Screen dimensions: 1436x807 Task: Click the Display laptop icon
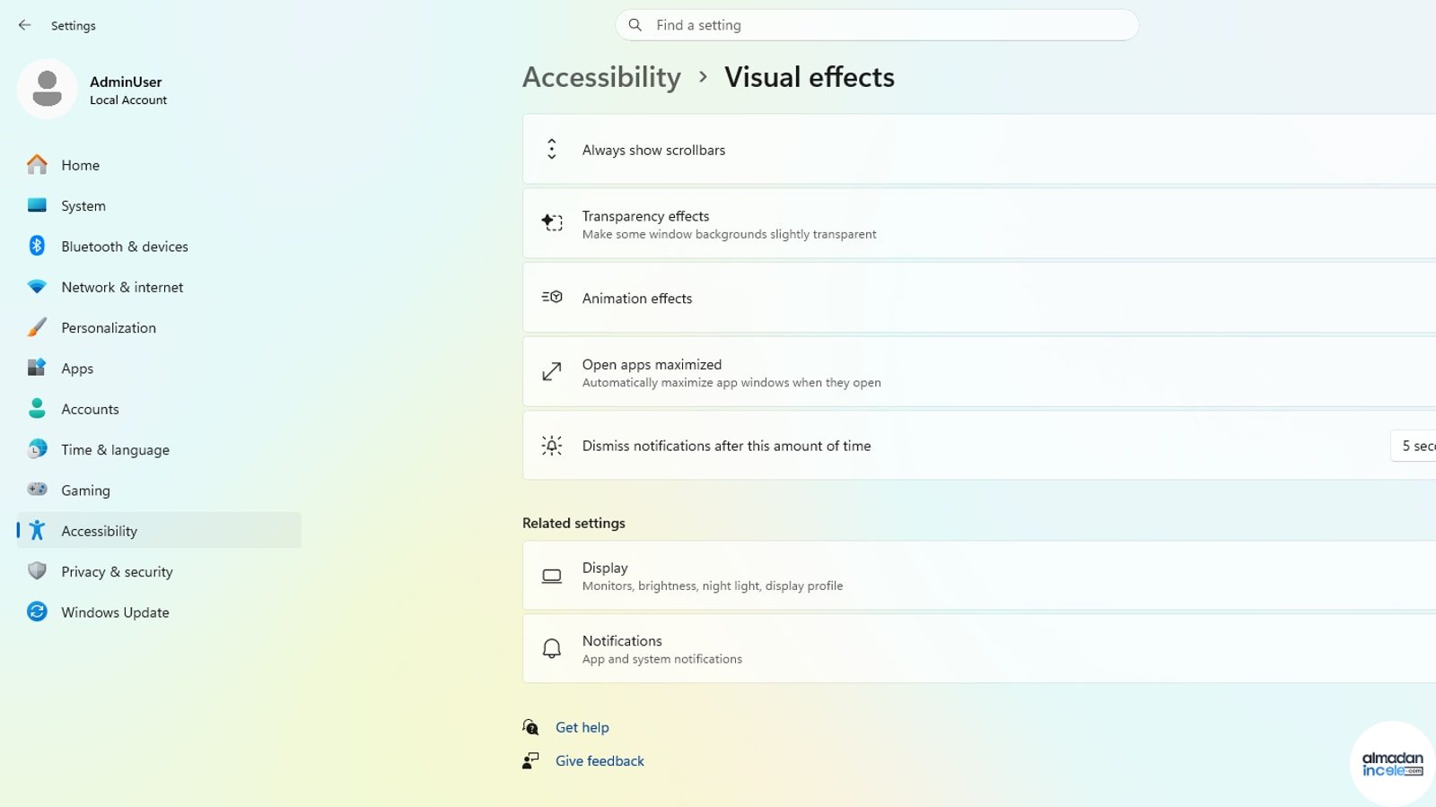pos(552,576)
